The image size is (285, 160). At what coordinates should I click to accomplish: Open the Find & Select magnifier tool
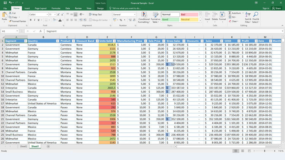click(x=256, y=14)
